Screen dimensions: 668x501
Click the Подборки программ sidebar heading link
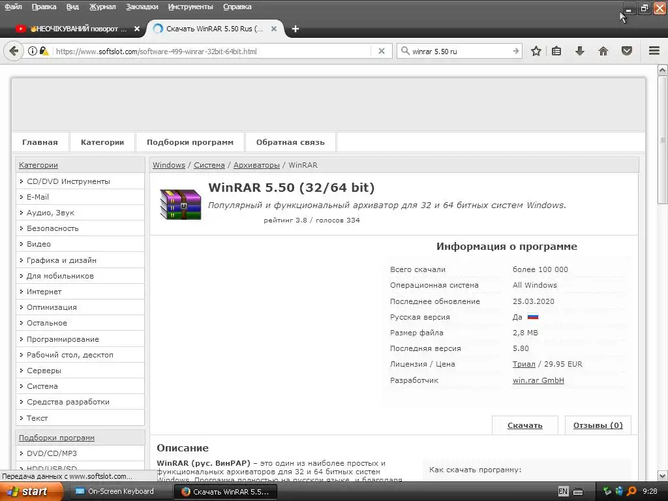coord(57,438)
